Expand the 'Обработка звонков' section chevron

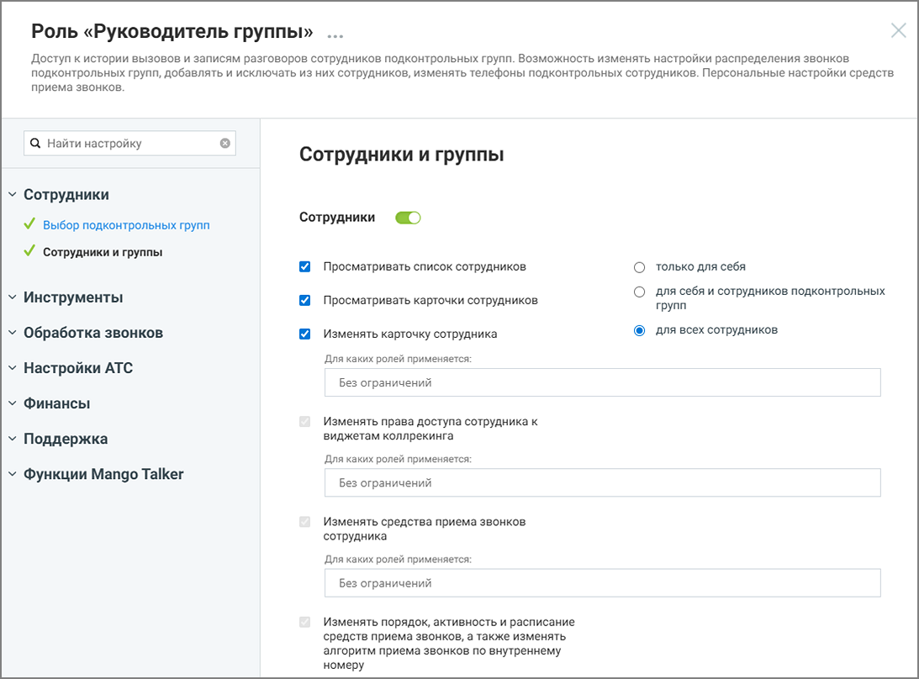tap(13, 332)
